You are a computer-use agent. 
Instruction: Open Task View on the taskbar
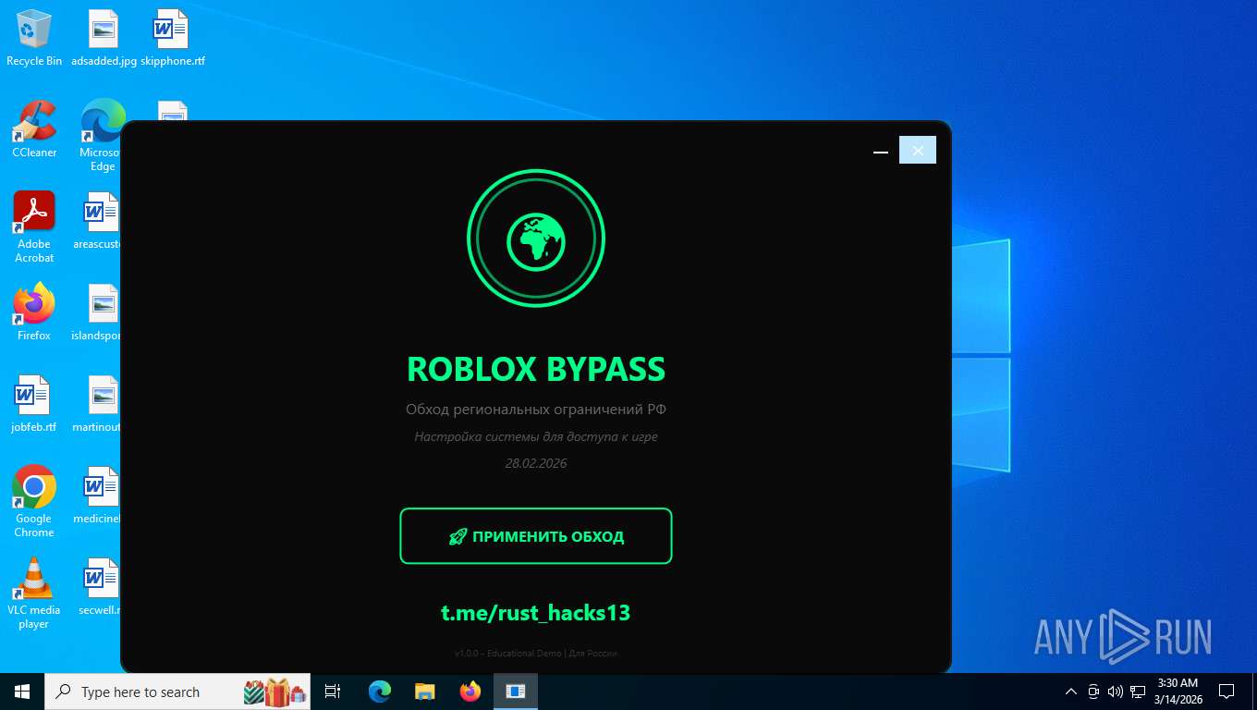coord(333,692)
